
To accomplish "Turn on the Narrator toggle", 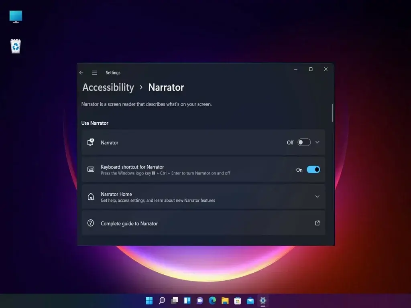I will 304,142.
